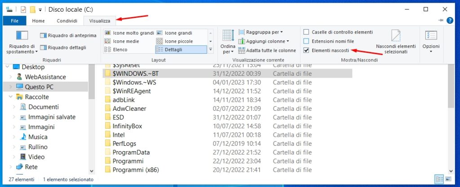This screenshot has width=460, height=187.
Task: Choose Dettagli layout
Action: (181, 49)
